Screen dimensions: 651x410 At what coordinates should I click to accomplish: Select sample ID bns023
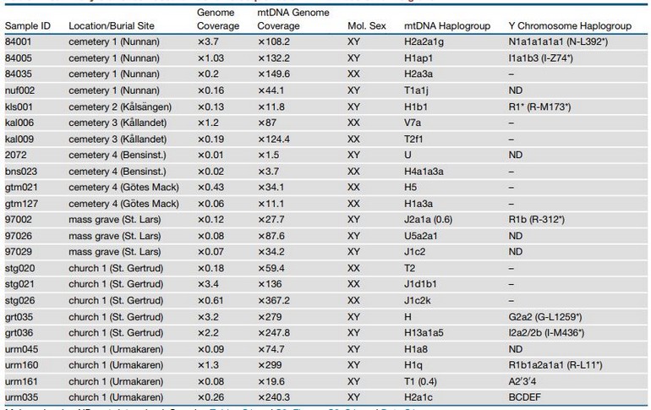pos(21,172)
